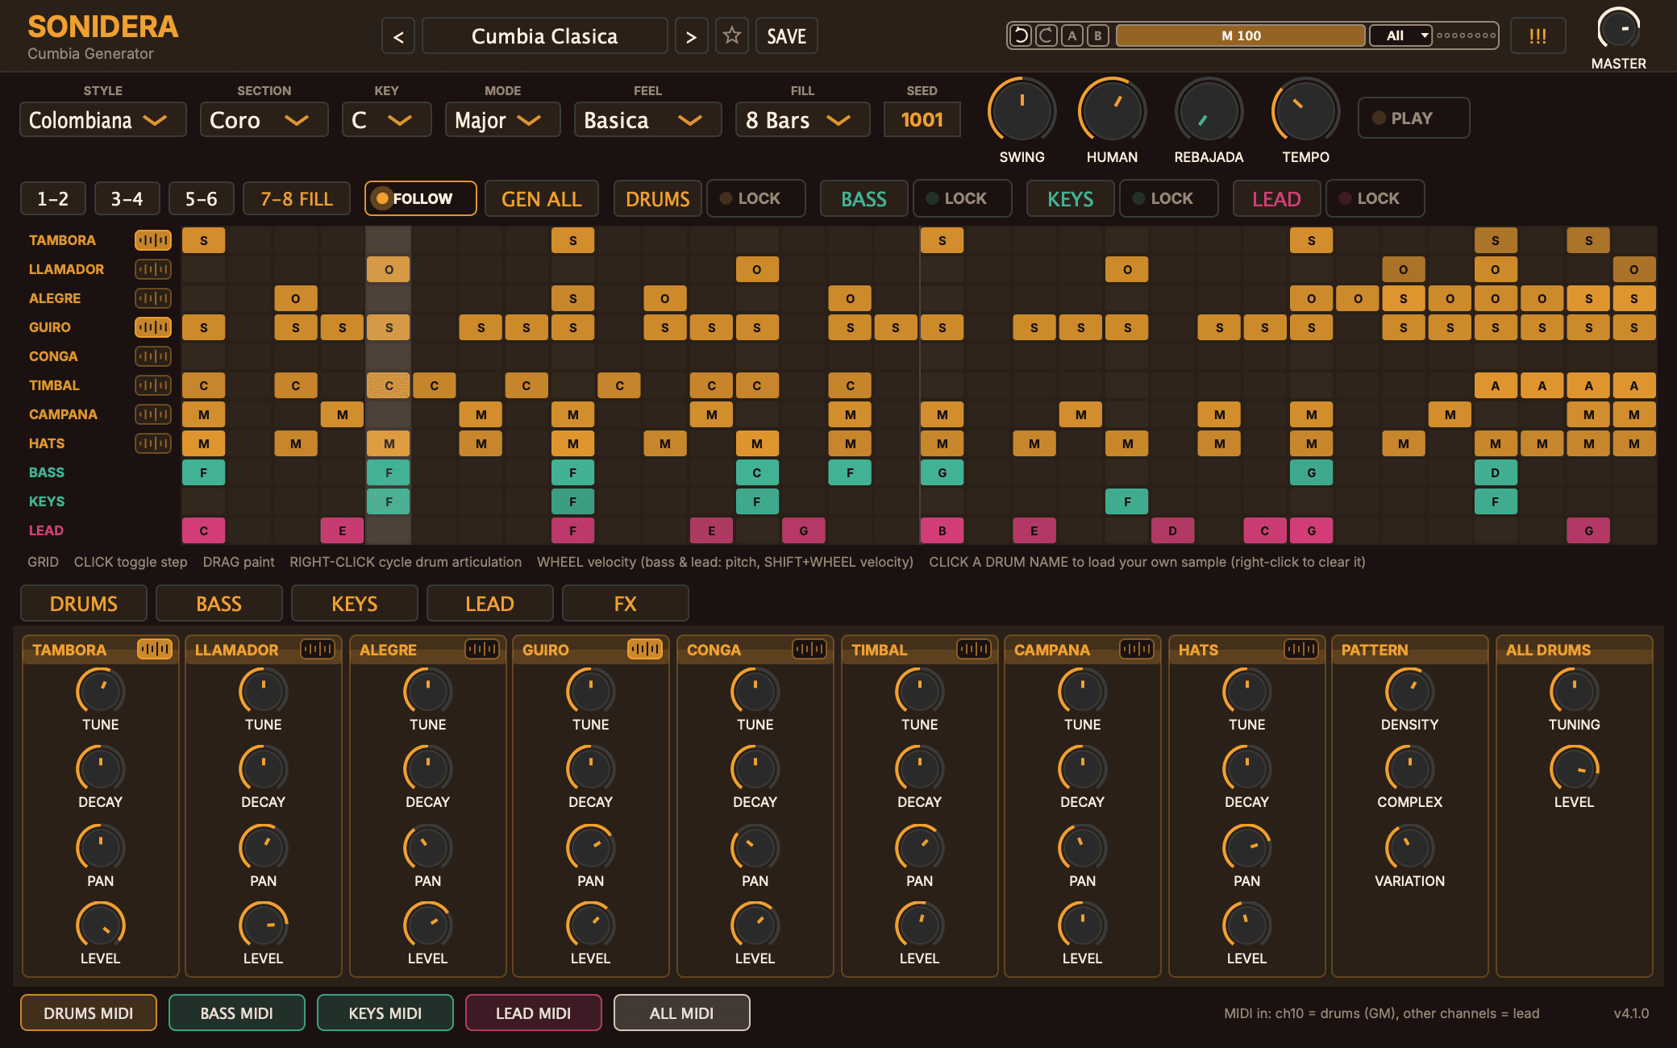Click the SAVE preset button

pos(787,36)
